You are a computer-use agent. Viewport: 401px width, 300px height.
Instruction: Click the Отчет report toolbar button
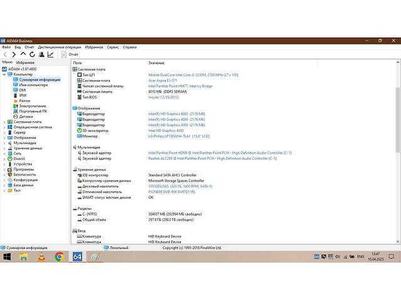(70, 54)
